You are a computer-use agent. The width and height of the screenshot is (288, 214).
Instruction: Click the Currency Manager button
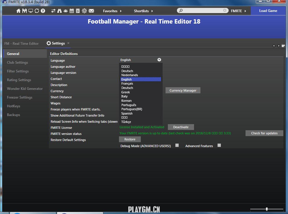click(x=183, y=90)
